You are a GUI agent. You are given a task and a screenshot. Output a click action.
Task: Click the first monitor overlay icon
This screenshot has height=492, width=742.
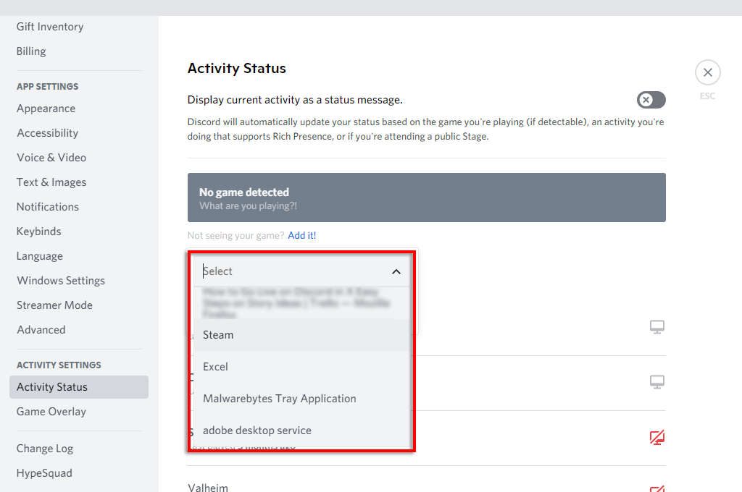click(656, 327)
